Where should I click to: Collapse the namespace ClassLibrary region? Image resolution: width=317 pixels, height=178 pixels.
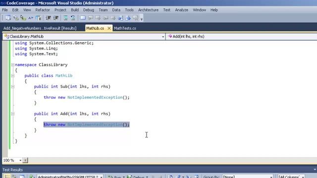click(x=13, y=65)
